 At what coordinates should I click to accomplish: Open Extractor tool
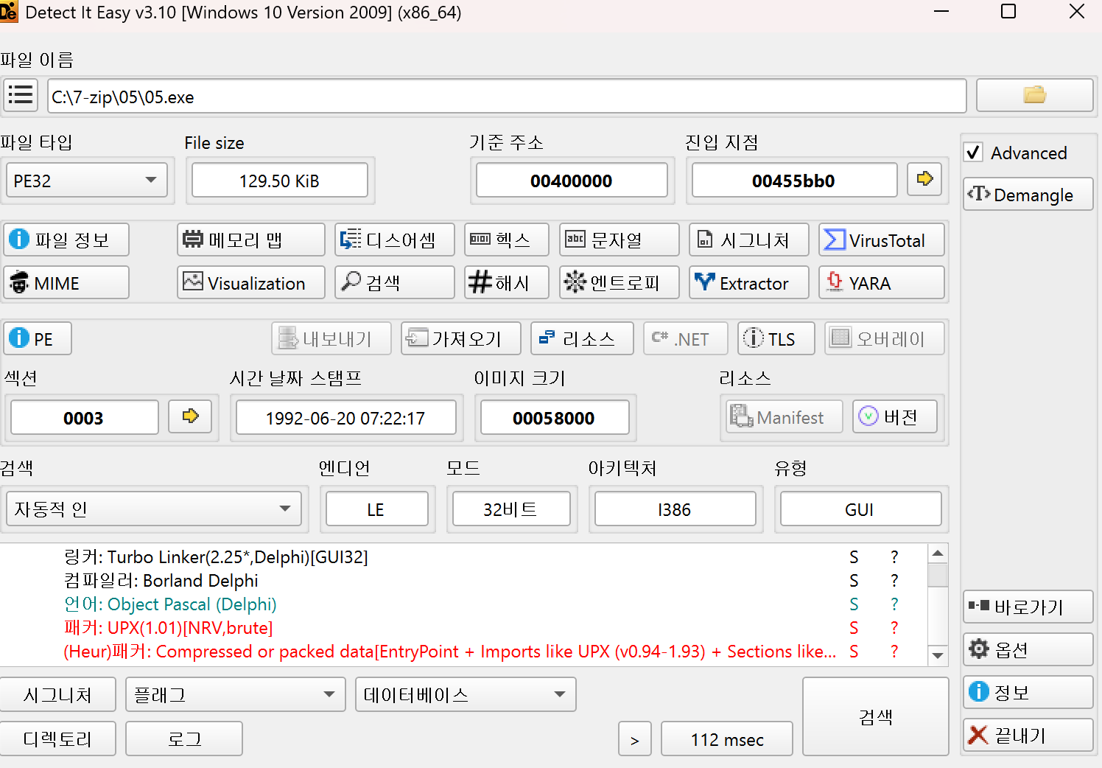748,282
